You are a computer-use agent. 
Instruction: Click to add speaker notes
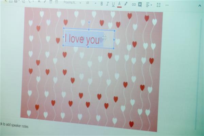pyautogui.click(x=14, y=125)
